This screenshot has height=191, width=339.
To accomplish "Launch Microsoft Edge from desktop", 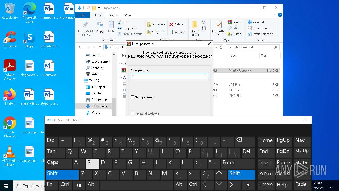I will click(29, 13).
